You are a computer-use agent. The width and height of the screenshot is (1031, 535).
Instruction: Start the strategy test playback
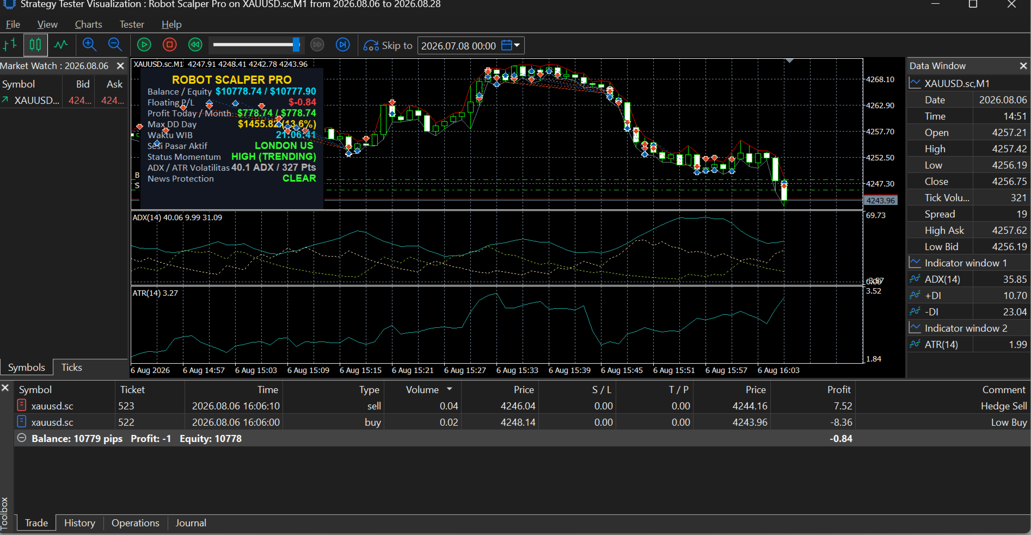pyautogui.click(x=144, y=45)
